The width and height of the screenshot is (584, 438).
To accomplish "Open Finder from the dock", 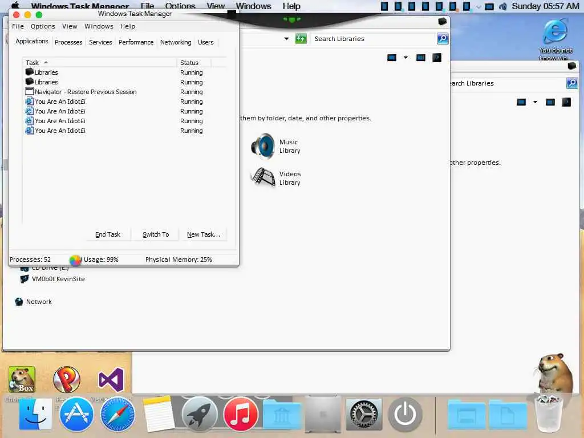I will point(35,414).
